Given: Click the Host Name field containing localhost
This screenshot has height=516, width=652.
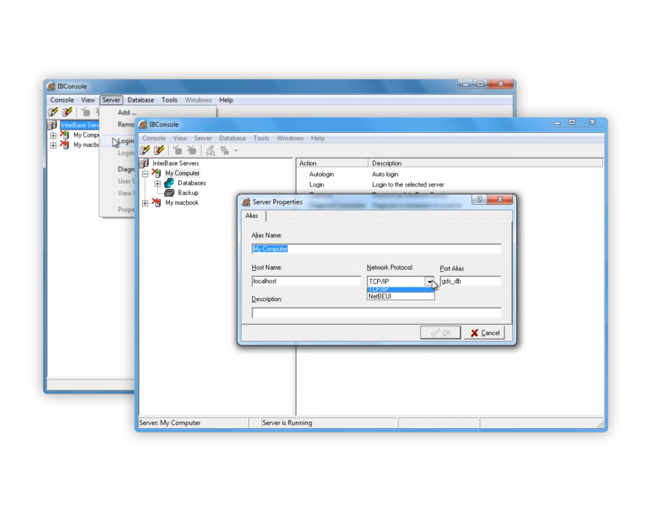Looking at the screenshot, I should (306, 281).
